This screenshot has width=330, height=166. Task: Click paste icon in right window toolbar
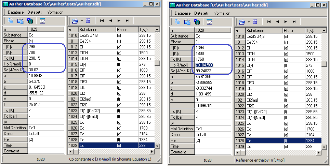tap(187, 22)
